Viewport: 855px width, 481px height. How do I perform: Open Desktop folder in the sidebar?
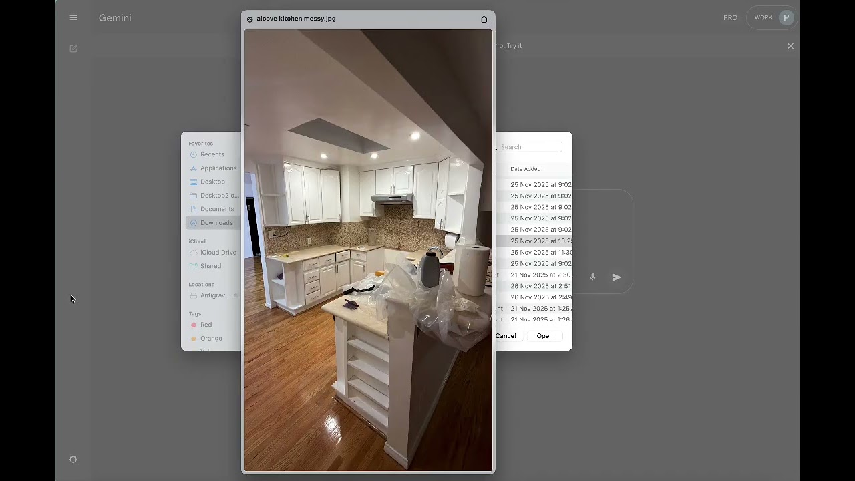pos(212,182)
